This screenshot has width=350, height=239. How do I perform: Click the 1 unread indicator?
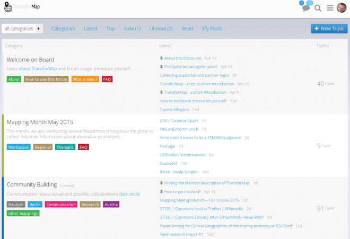click(67, 185)
